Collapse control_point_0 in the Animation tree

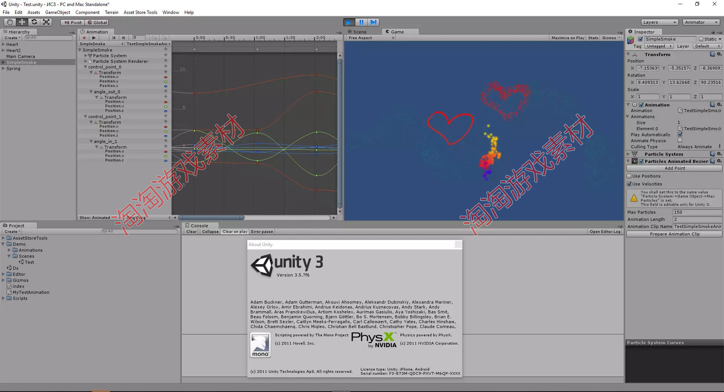(86, 67)
